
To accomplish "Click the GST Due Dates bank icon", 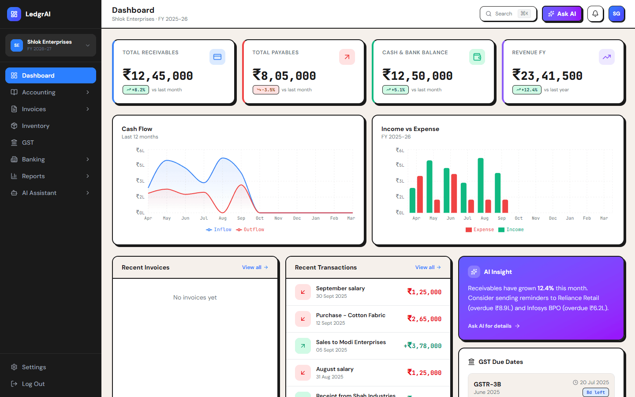I will pyautogui.click(x=471, y=362).
